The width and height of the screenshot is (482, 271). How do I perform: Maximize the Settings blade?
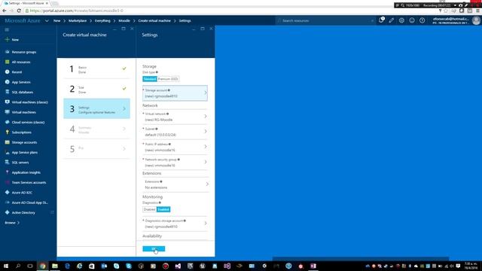coord(203,29)
